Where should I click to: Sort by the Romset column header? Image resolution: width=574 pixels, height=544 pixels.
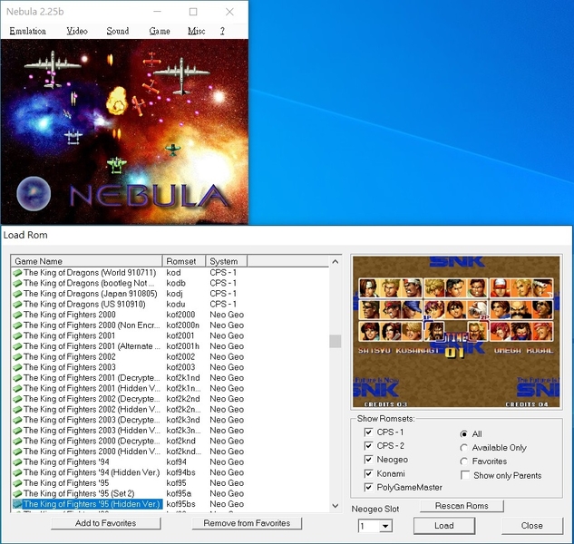184,261
